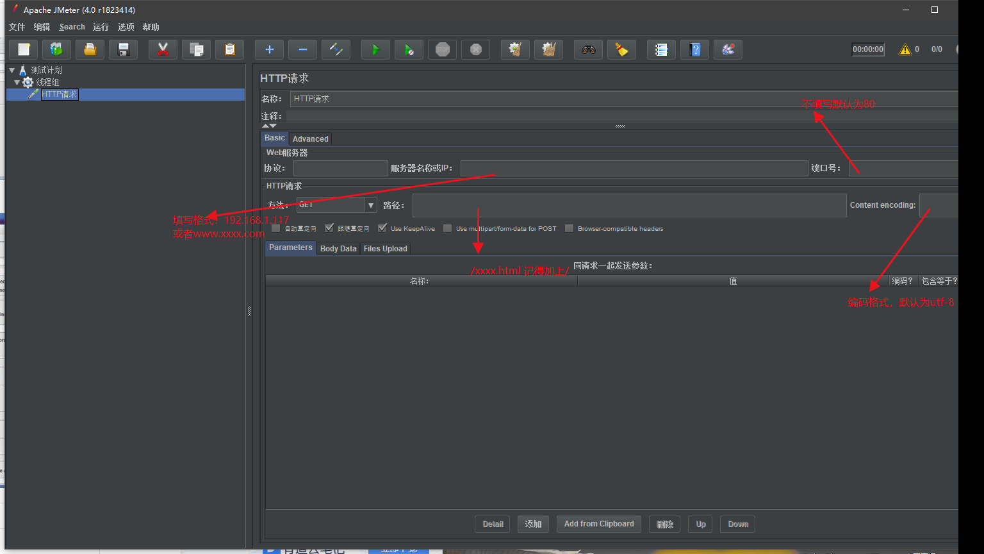This screenshot has width=984, height=554.
Task: Enable Browser-compatible headers checkbox
Action: point(569,228)
